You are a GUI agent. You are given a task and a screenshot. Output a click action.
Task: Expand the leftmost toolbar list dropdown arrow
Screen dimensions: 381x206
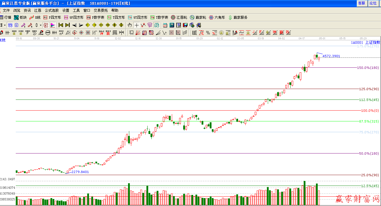point(4,25)
